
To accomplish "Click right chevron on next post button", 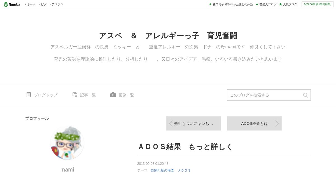I will (x=277, y=123).
